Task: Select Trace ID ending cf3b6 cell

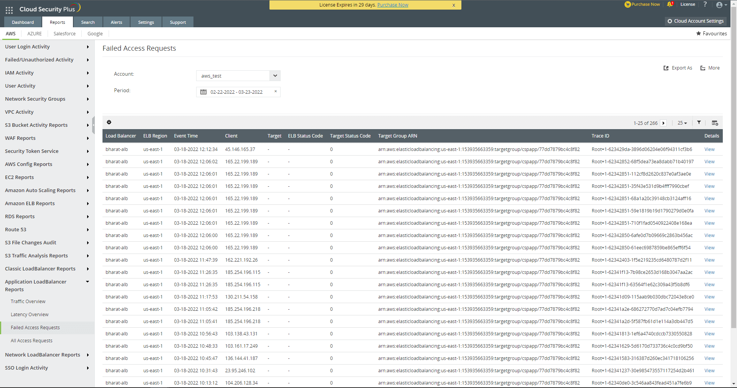Action: (642, 149)
